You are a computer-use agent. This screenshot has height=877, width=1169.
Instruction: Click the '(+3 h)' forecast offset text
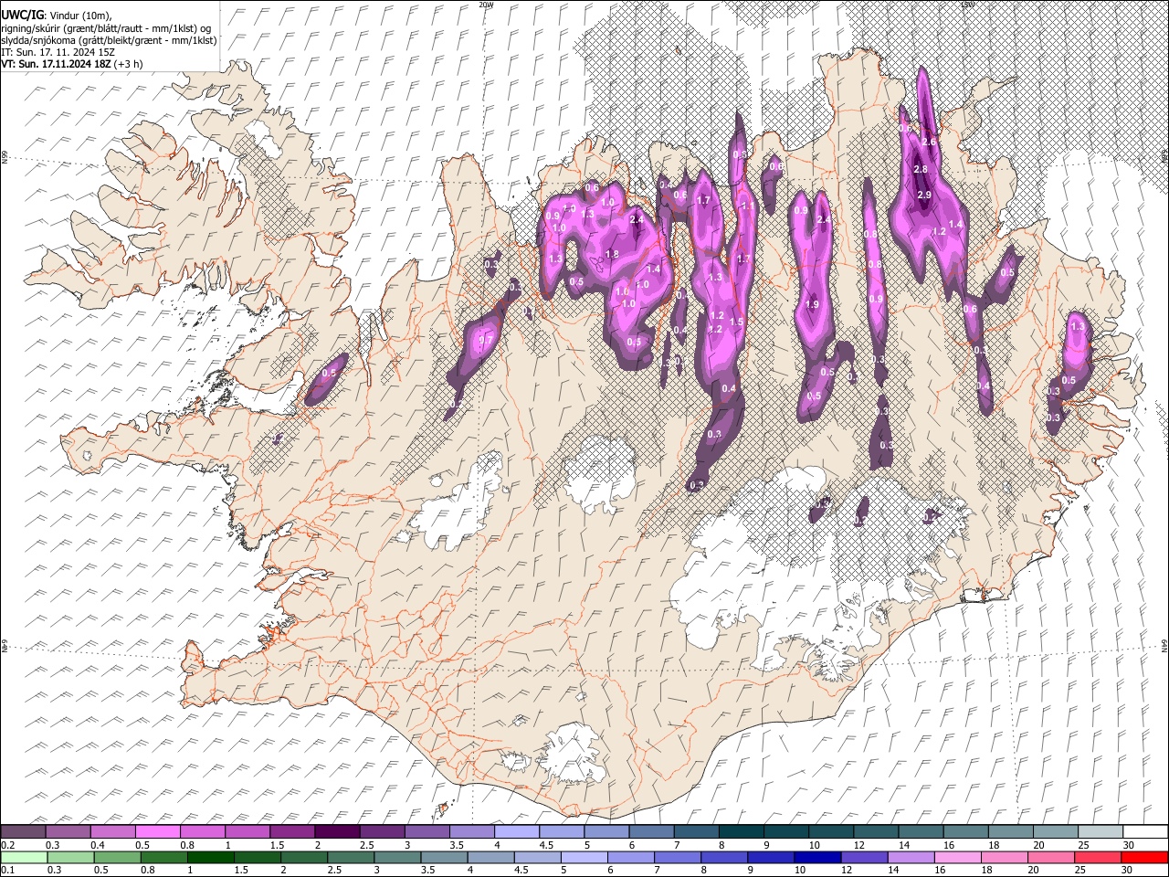pyautogui.click(x=129, y=65)
